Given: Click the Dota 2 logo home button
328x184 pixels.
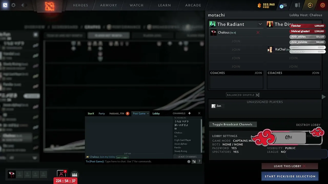Looking at the screenshot, I should [50, 6].
